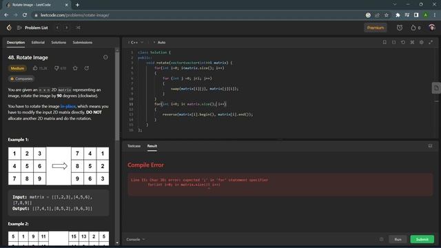Expand the Companies tag
Screen dimensions: 441x248
point(21,79)
